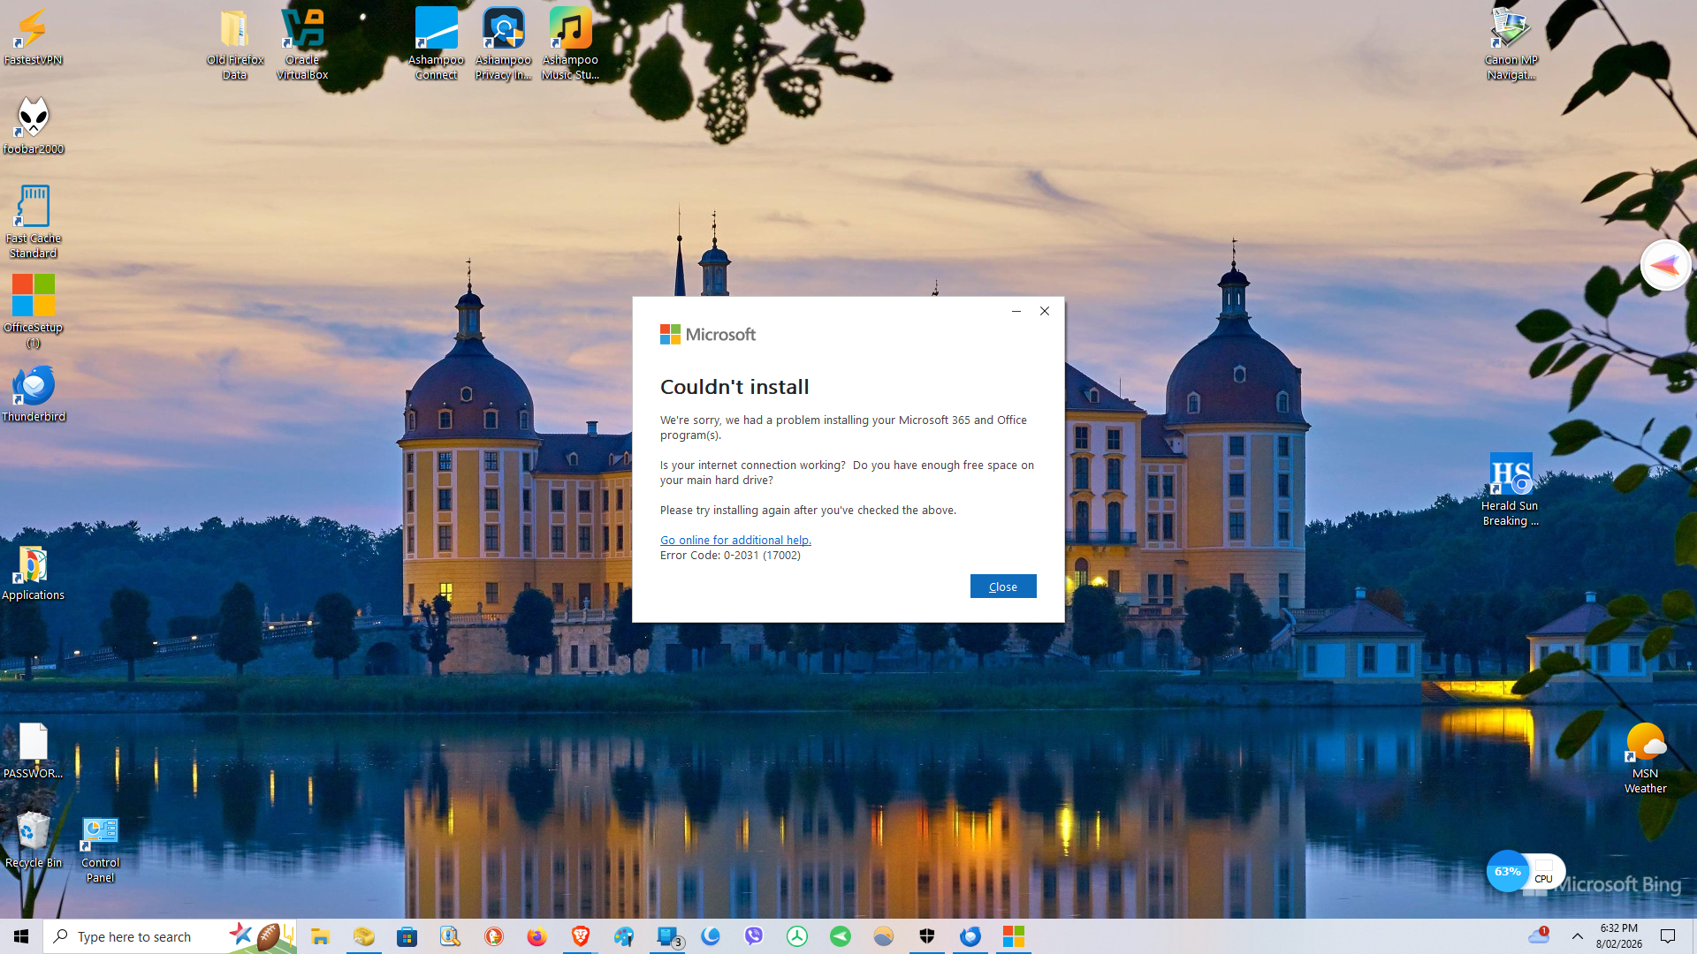Screen dimensions: 1697x954
Task: Open DuckDuckGo browser from taskbar
Action: point(493,936)
